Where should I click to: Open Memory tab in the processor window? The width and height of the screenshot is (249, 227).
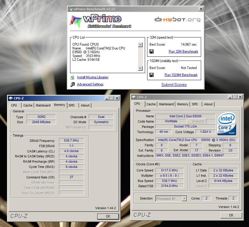point(183,104)
